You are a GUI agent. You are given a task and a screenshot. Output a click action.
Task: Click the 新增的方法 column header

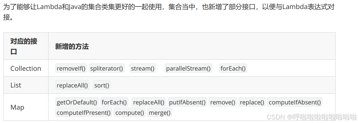pos(72,46)
